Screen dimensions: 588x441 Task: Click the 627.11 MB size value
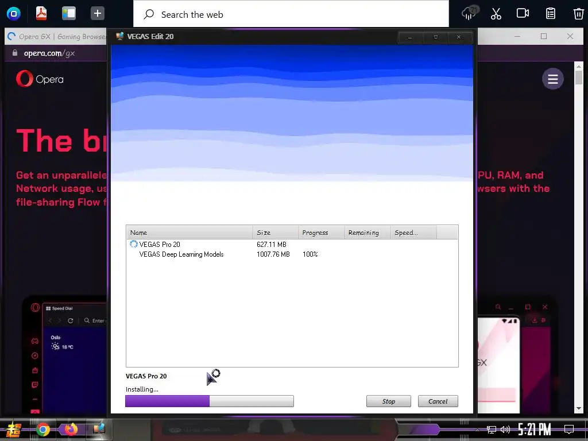pos(272,245)
